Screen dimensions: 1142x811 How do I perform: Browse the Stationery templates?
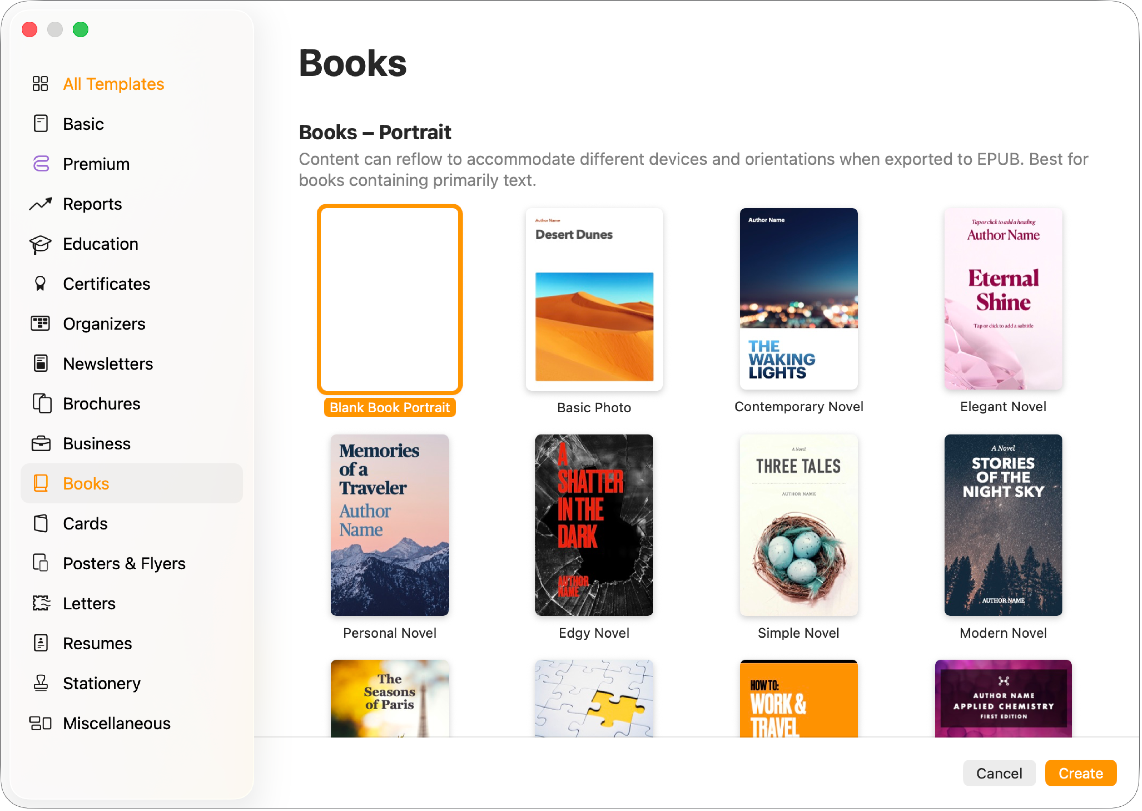pos(102,683)
